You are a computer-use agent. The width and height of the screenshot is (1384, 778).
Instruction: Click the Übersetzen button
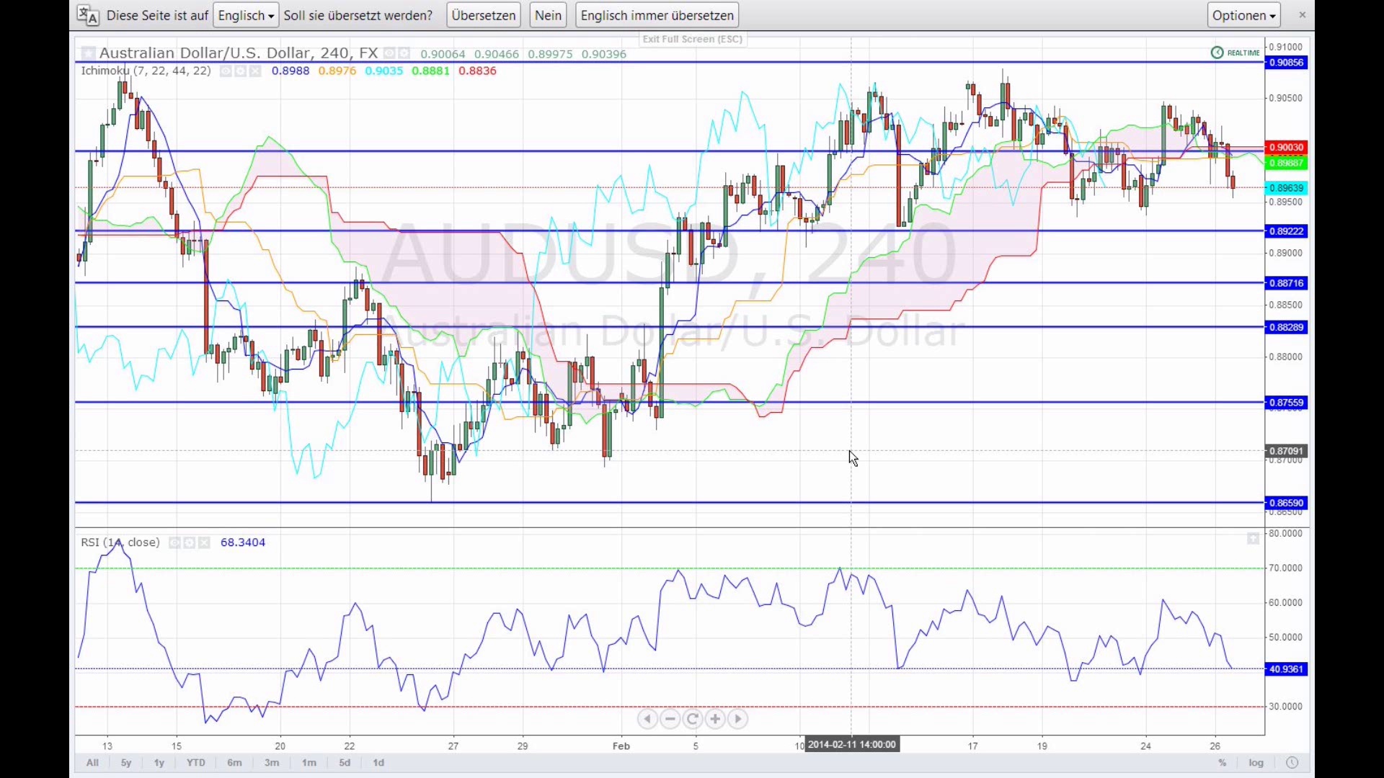tap(484, 15)
